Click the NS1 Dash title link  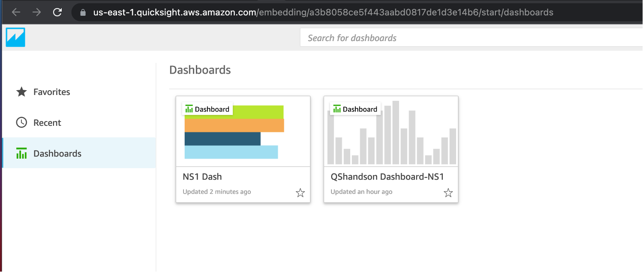click(x=202, y=177)
